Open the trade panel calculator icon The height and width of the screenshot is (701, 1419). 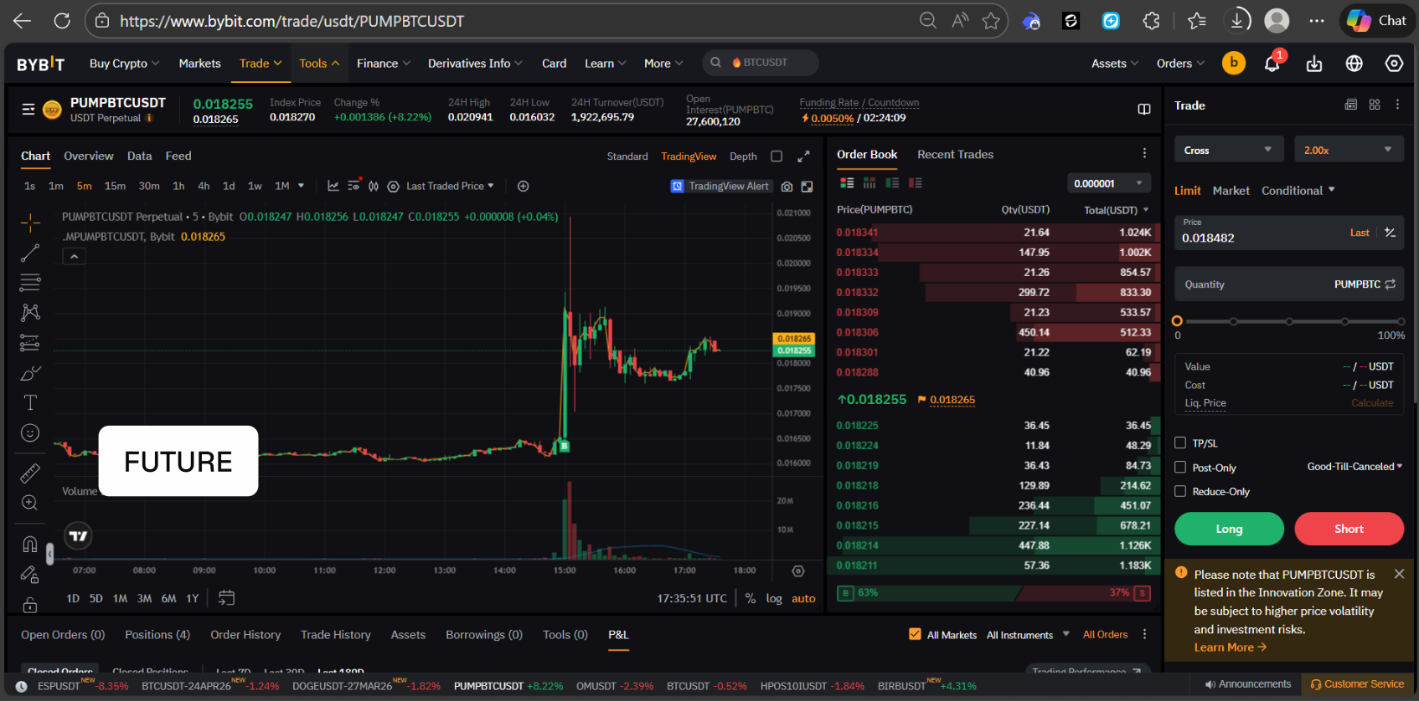[1350, 105]
